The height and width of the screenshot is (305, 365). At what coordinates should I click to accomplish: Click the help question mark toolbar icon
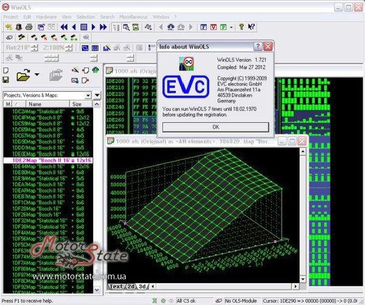241,27
